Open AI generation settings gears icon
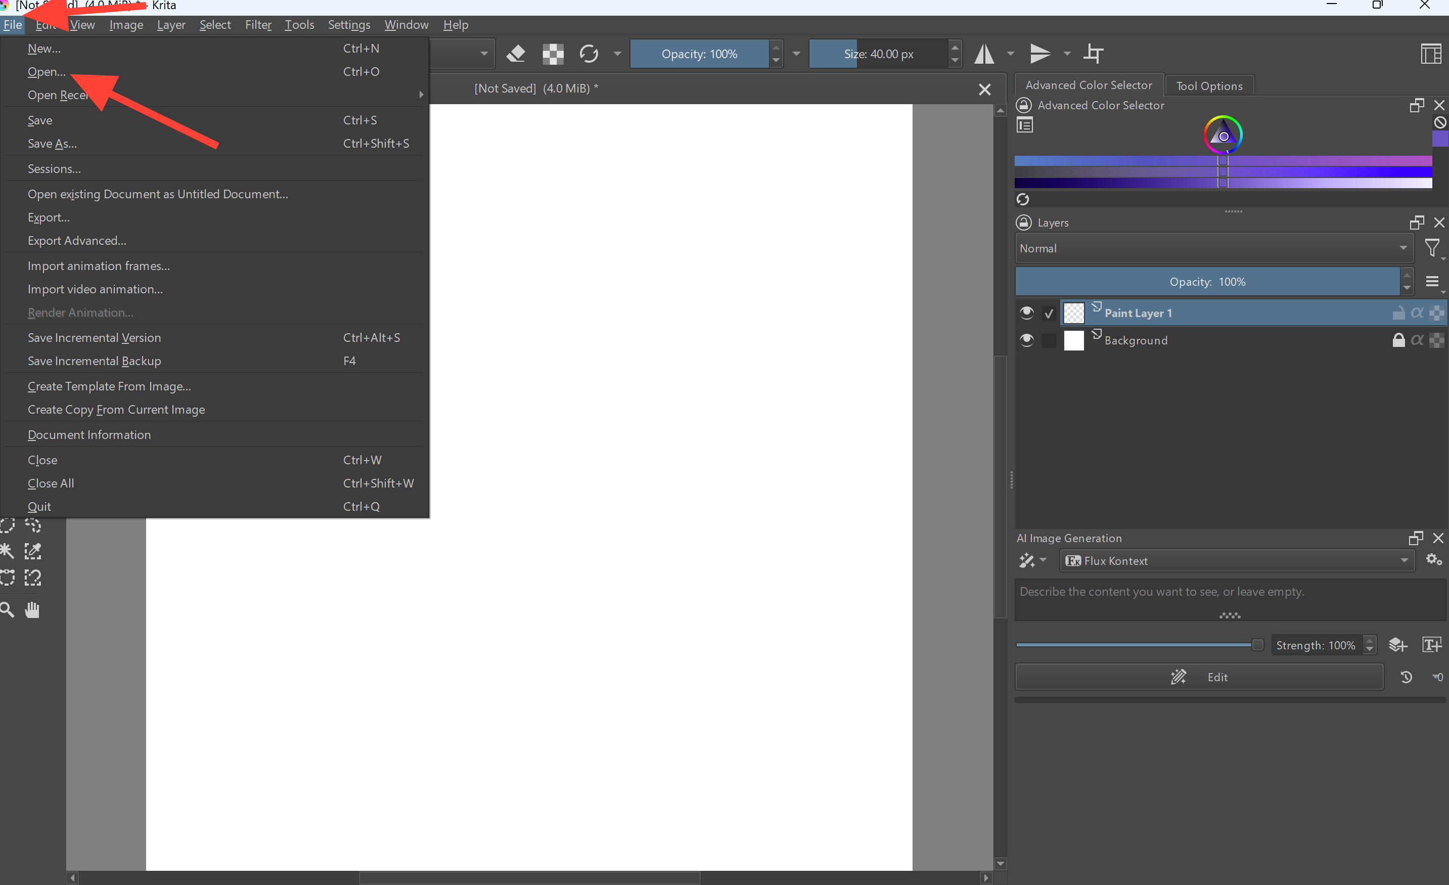Image resolution: width=1449 pixels, height=885 pixels. click(x=1434, y=560)
